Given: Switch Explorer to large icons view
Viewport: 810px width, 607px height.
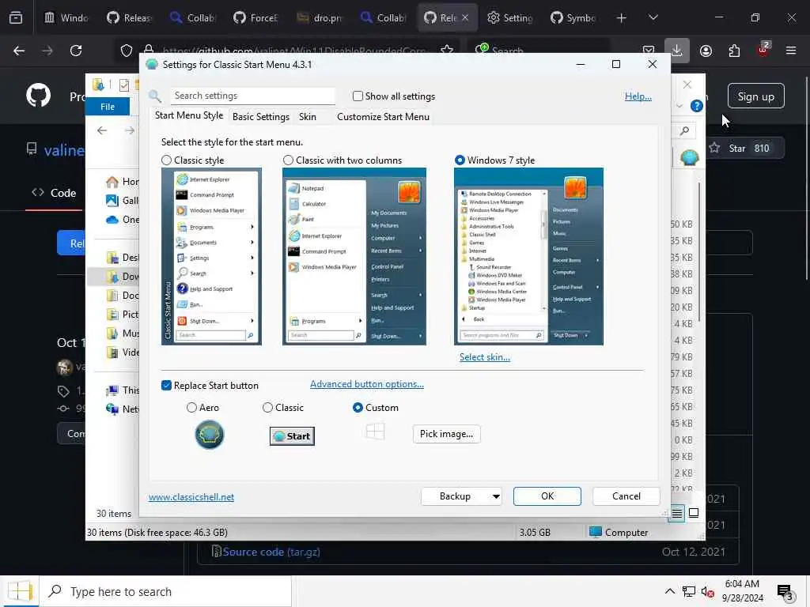Looking at the screenshot, I should pyautogui.click(x=694, y=513).
